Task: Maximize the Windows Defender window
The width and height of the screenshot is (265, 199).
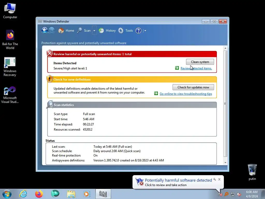Action: coord(214,22)
